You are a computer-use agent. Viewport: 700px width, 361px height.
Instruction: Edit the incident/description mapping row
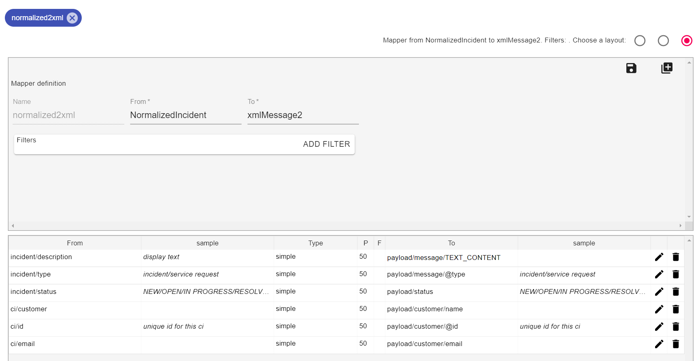(x=659, y=257)
